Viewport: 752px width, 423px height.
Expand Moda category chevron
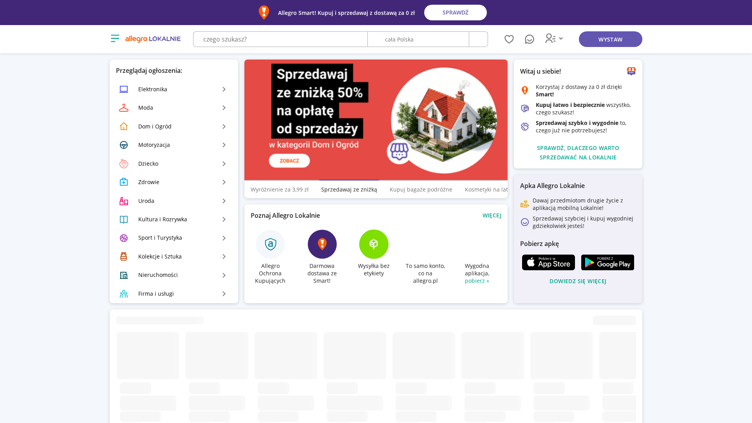(x=224, y=108)
